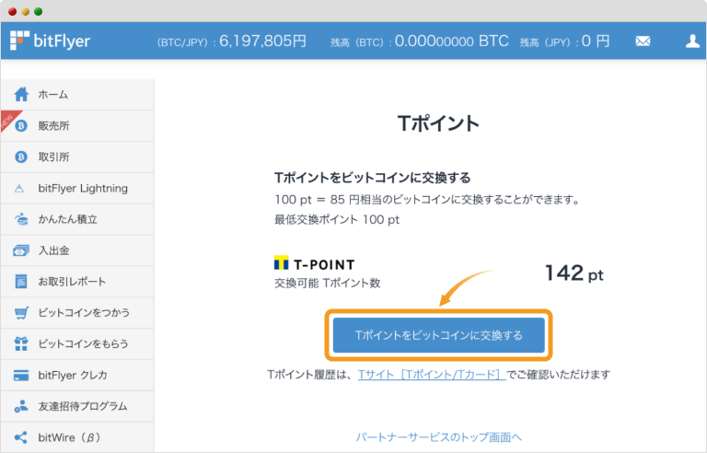Open Tサイト［Tポイント/Tカード］link

(x=432, y=375)
